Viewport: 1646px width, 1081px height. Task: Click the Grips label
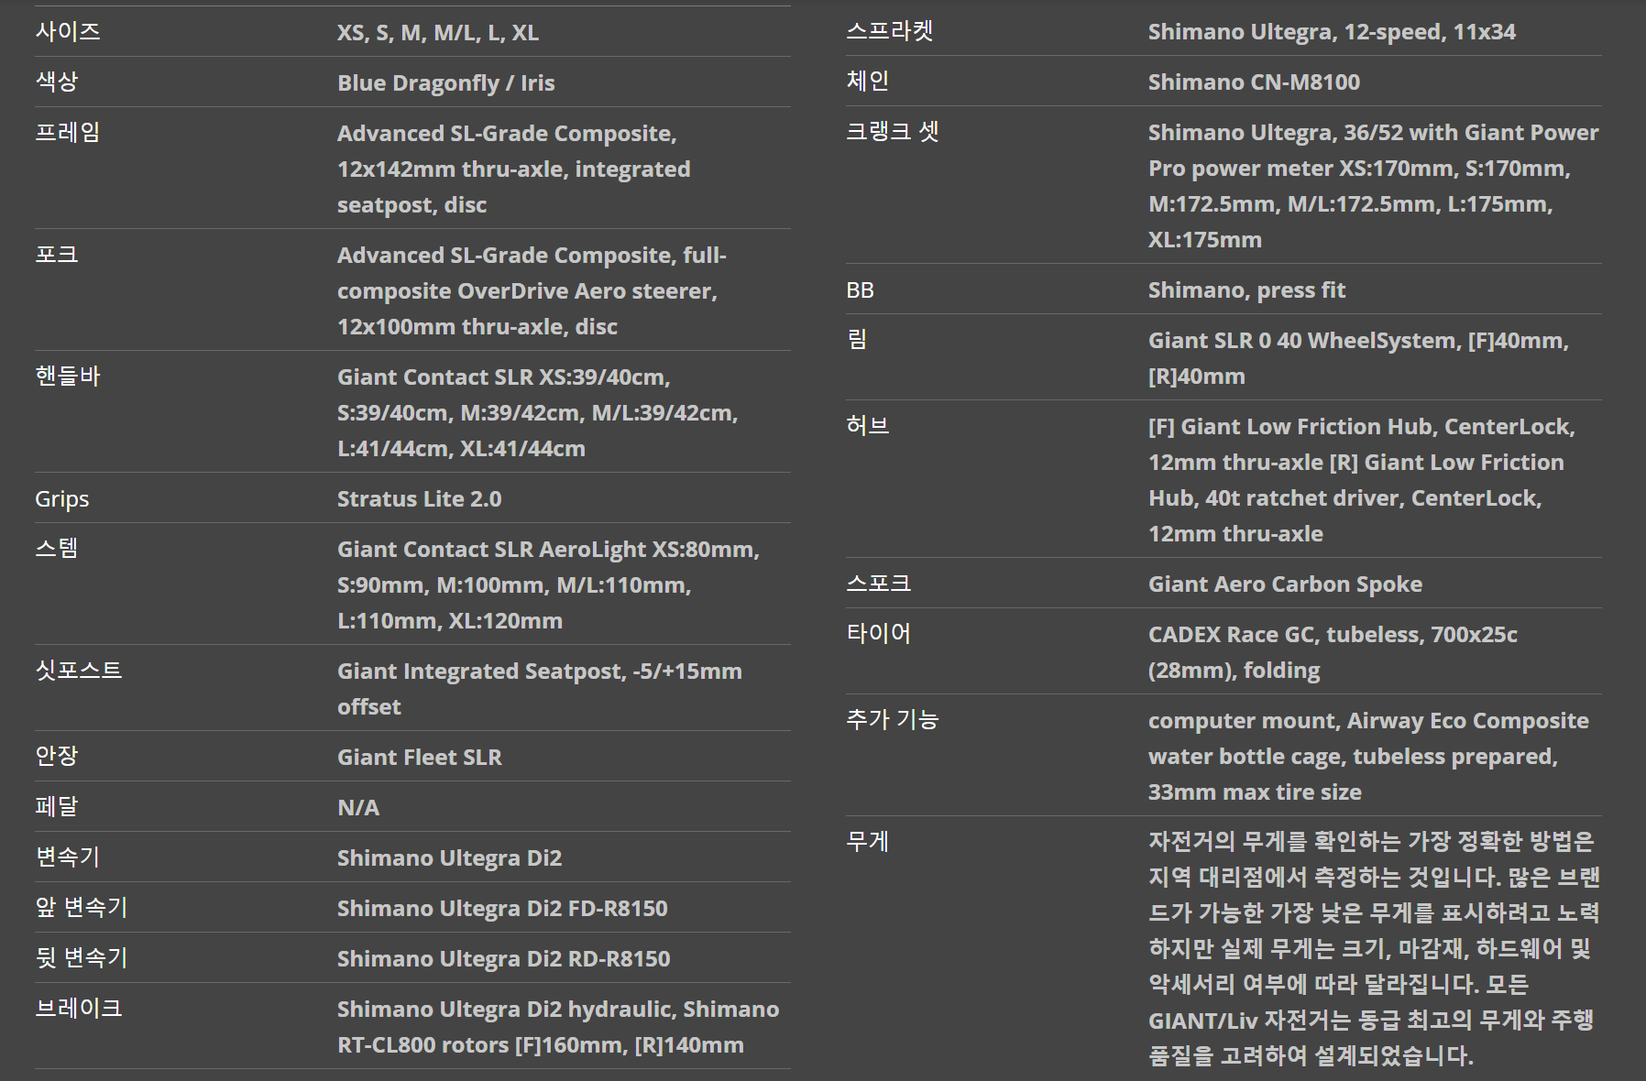[x=62, y=499]
